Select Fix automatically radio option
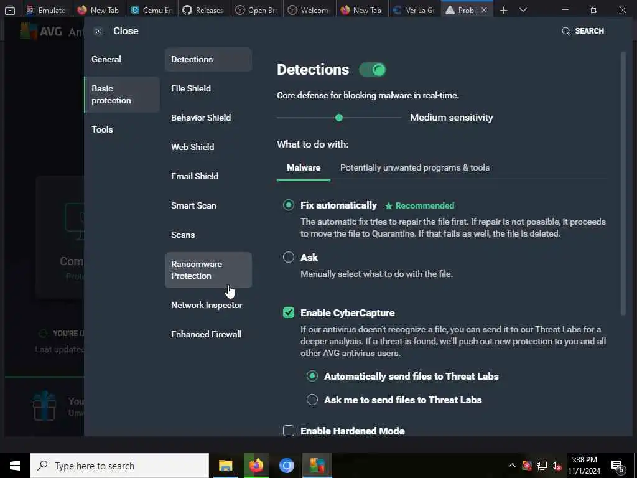The height and width of the screenshot is (478, 637). click(289, 205)
